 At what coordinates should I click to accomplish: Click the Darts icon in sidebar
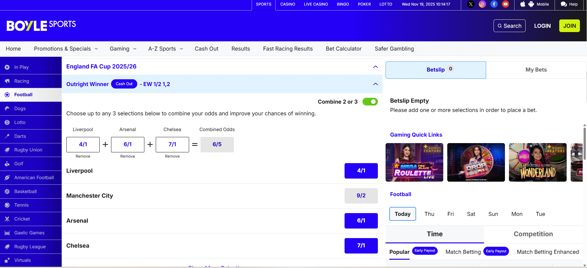coord(7,136)
